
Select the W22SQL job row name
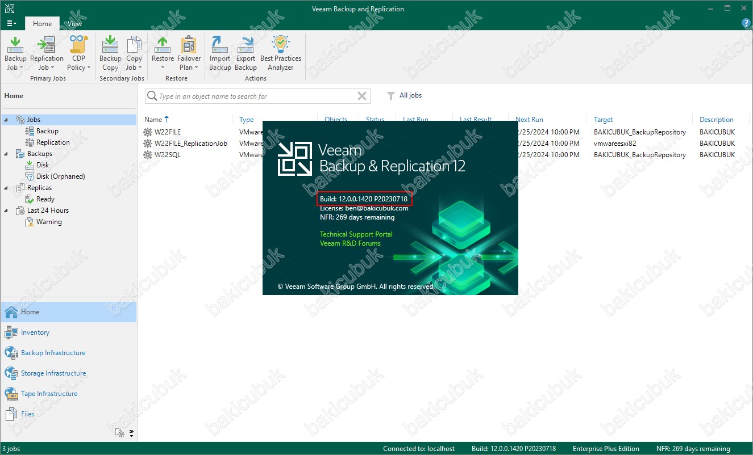coord(167,155)
